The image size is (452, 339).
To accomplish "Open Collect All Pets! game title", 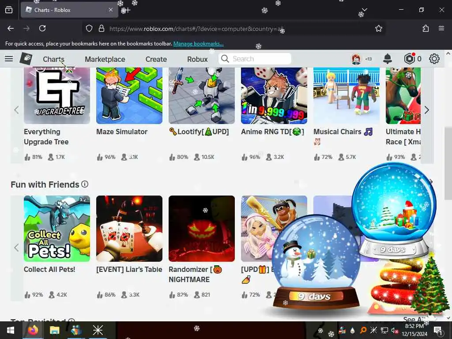I will pos(49,270).
